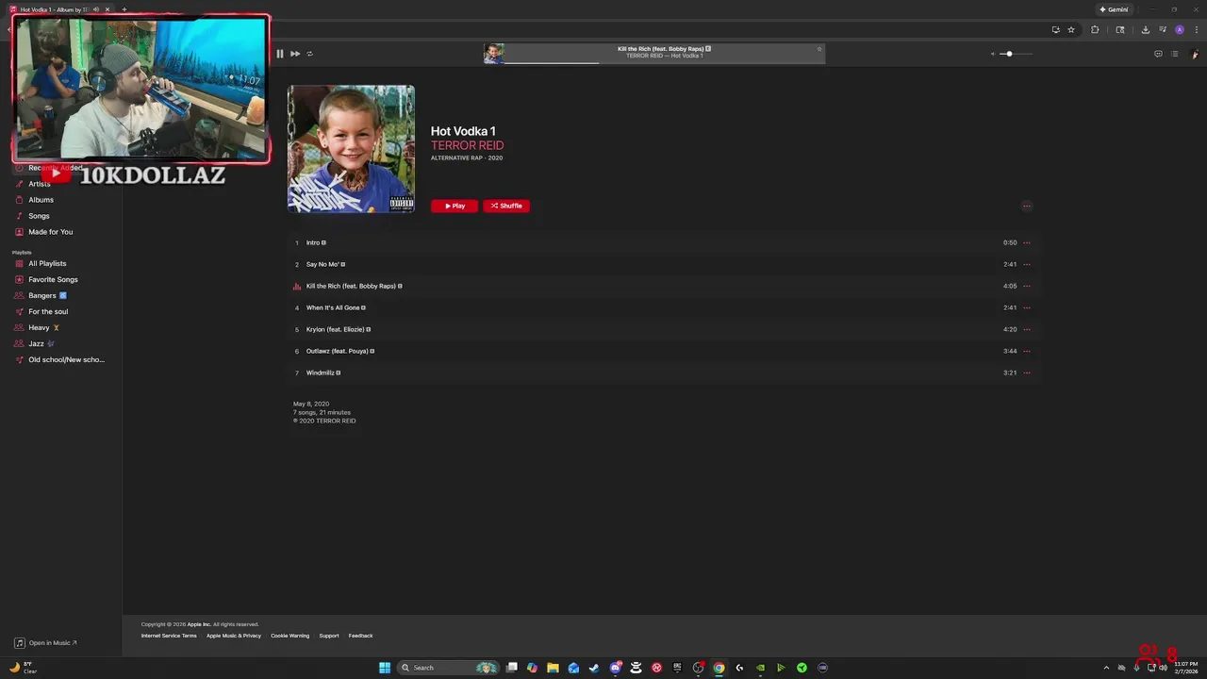
Task: Open Albums in the sidebar
Action: click(x=41, y=200)
